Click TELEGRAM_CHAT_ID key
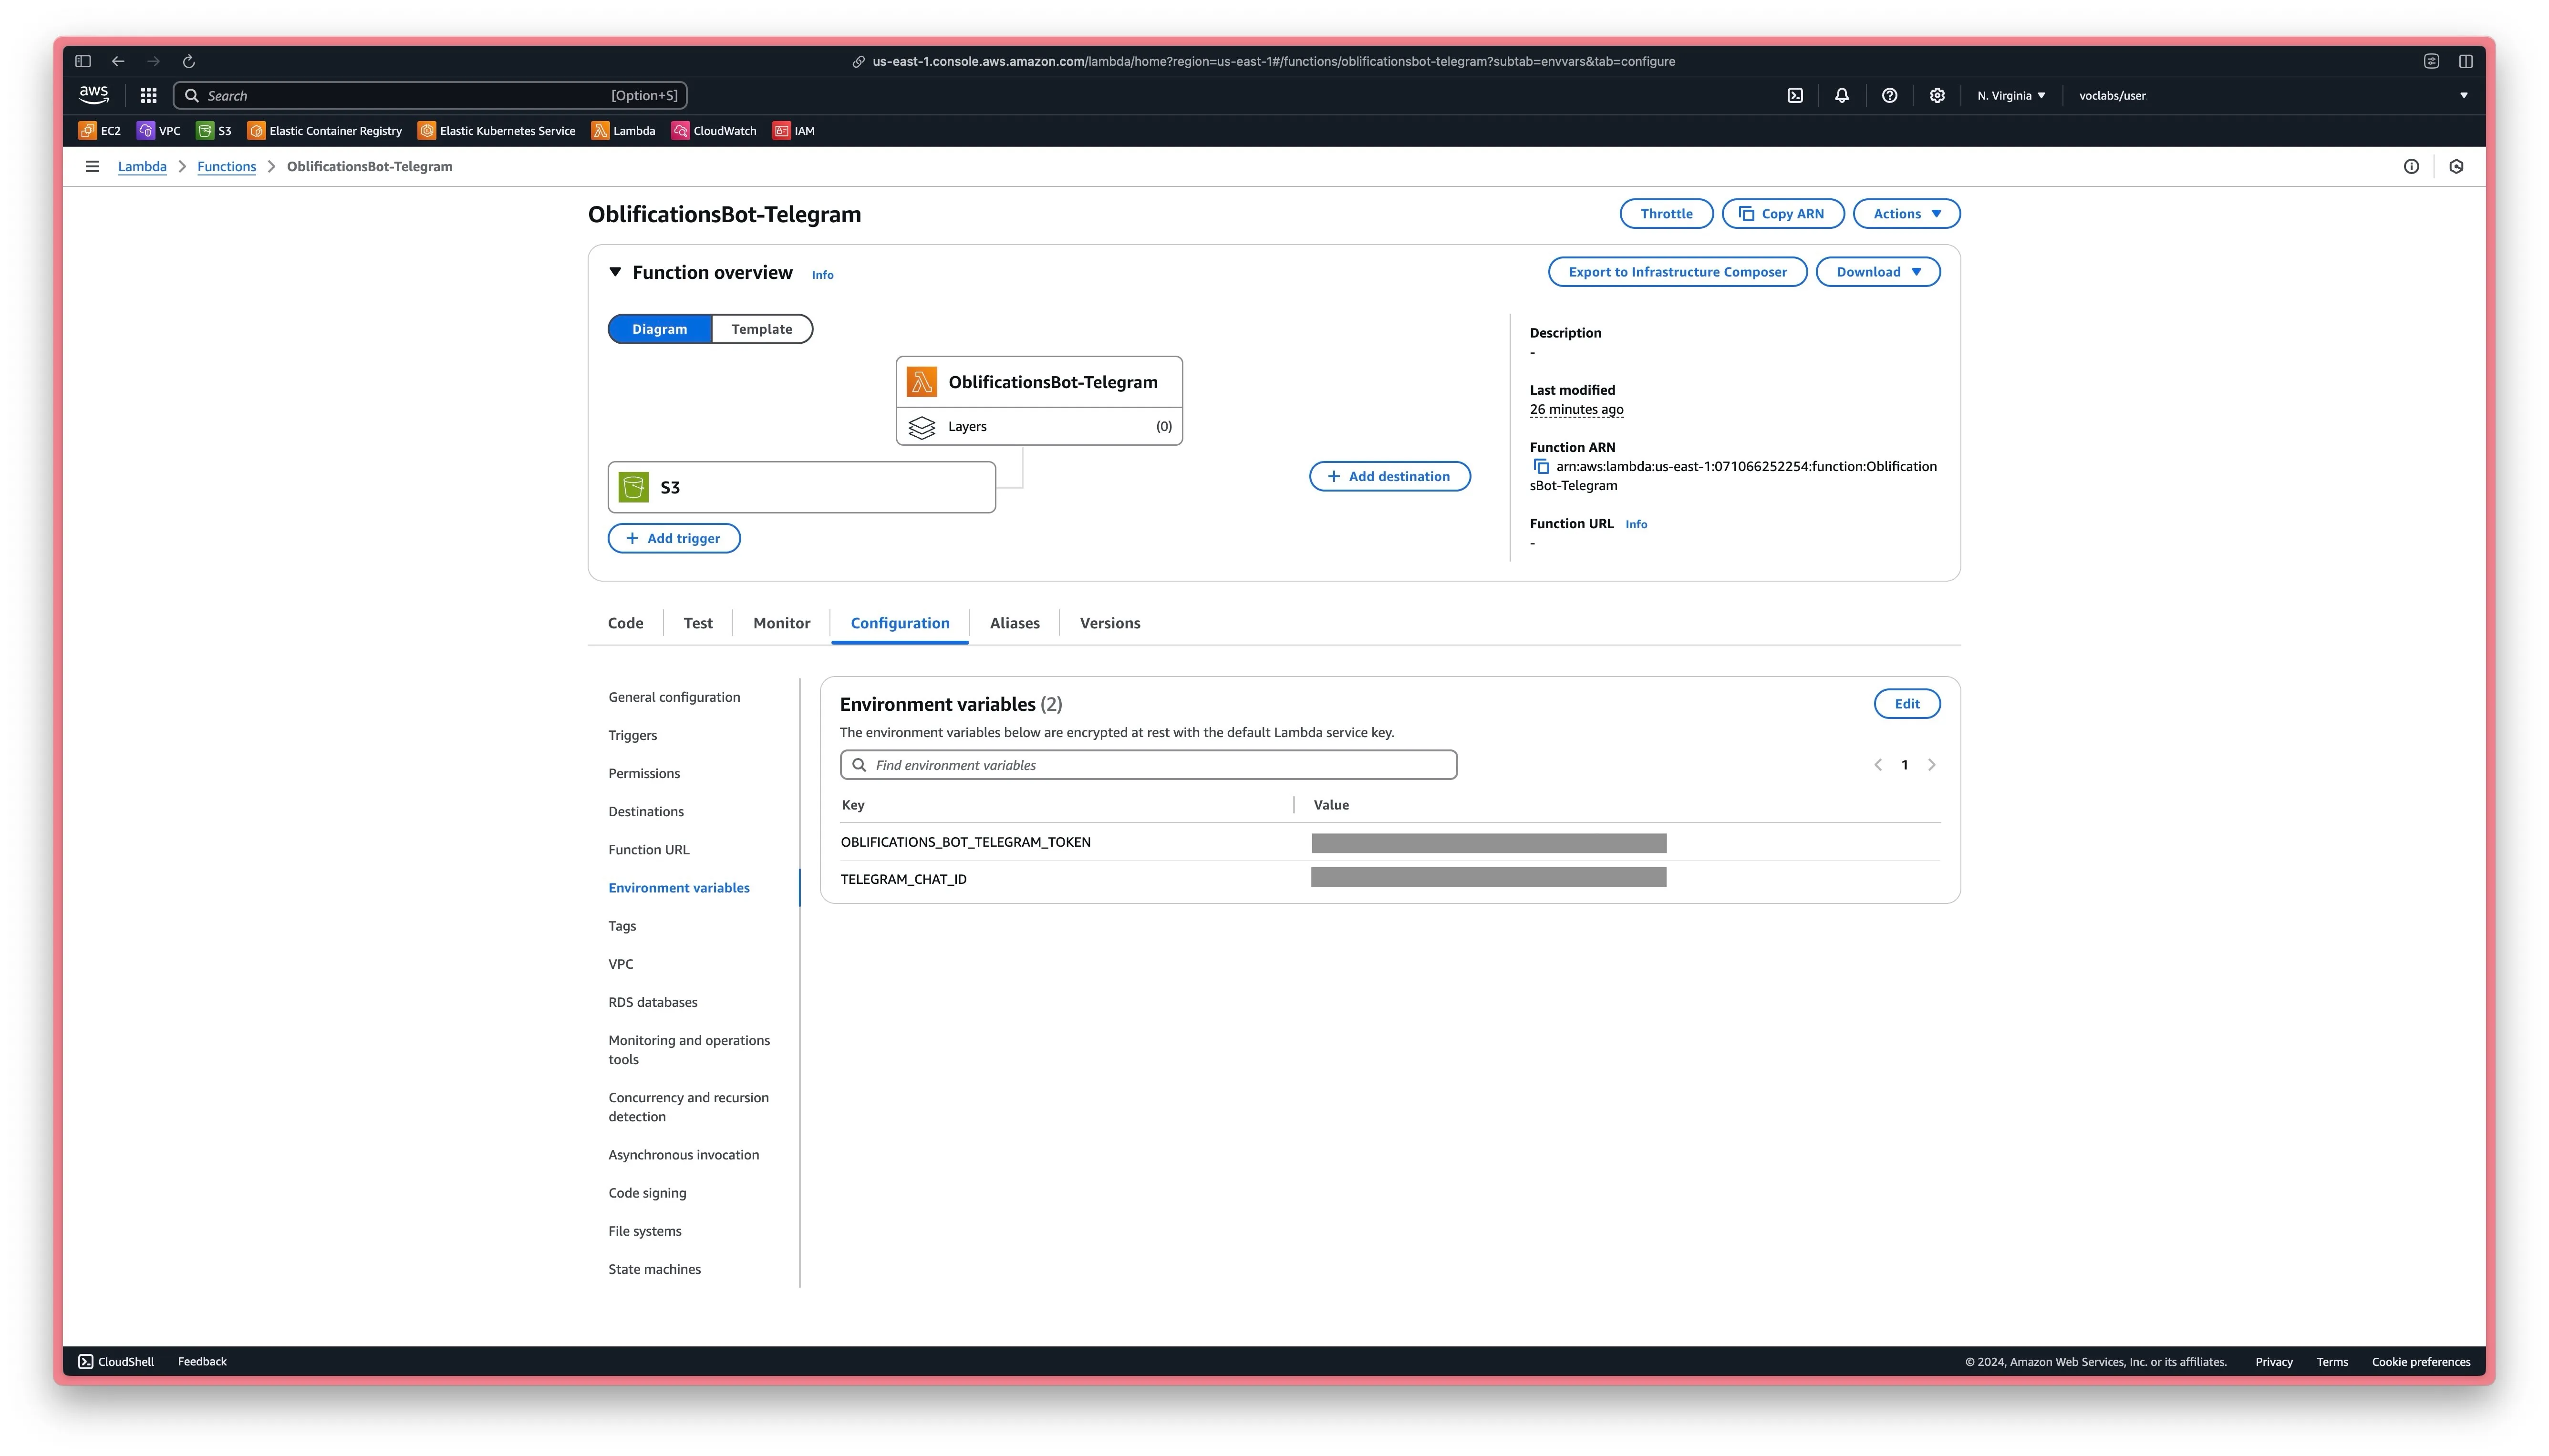Screen dimensions: 2549x1456 903,879
